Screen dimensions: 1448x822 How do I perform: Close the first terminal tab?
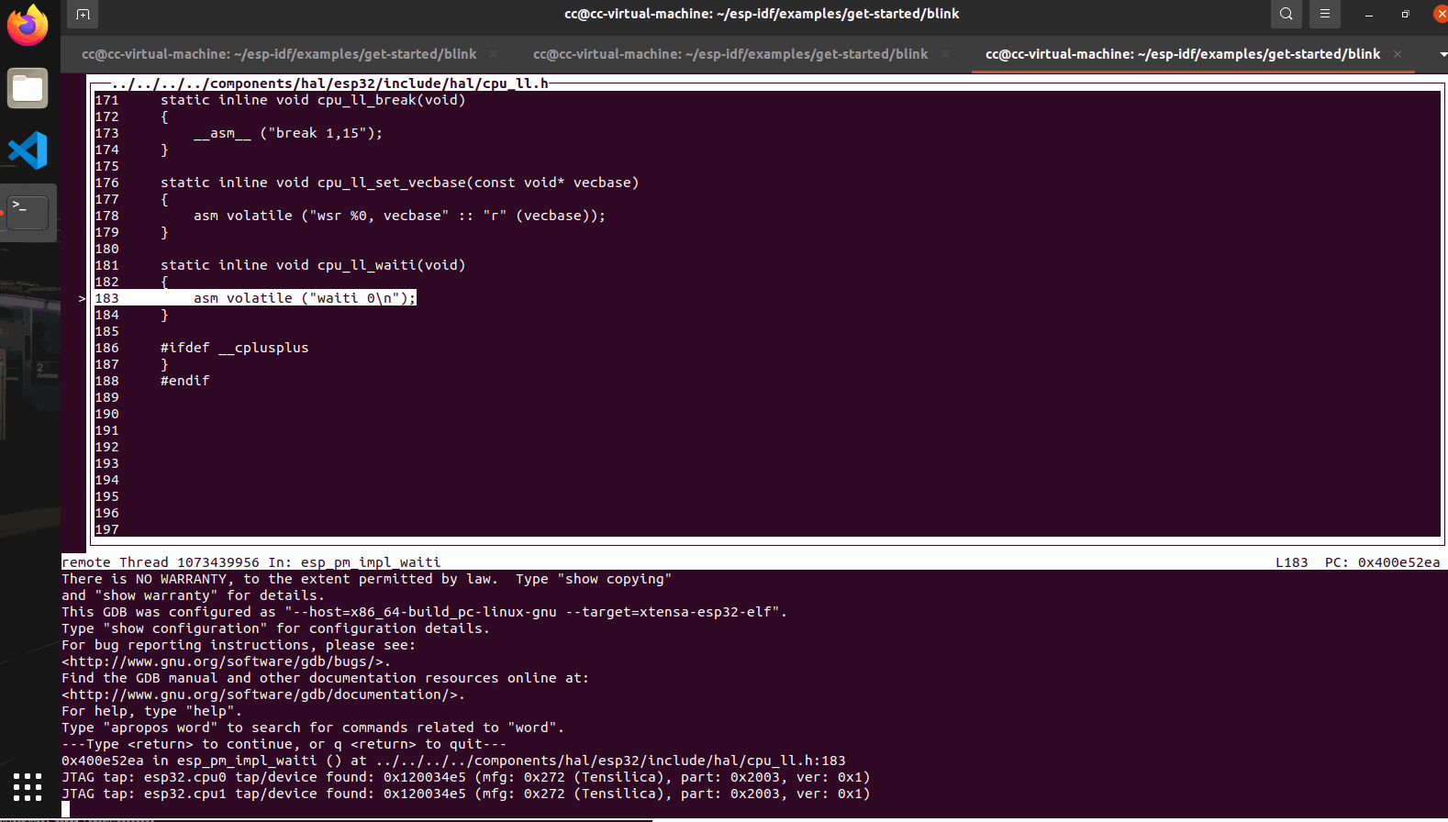[x=494, y=54]
